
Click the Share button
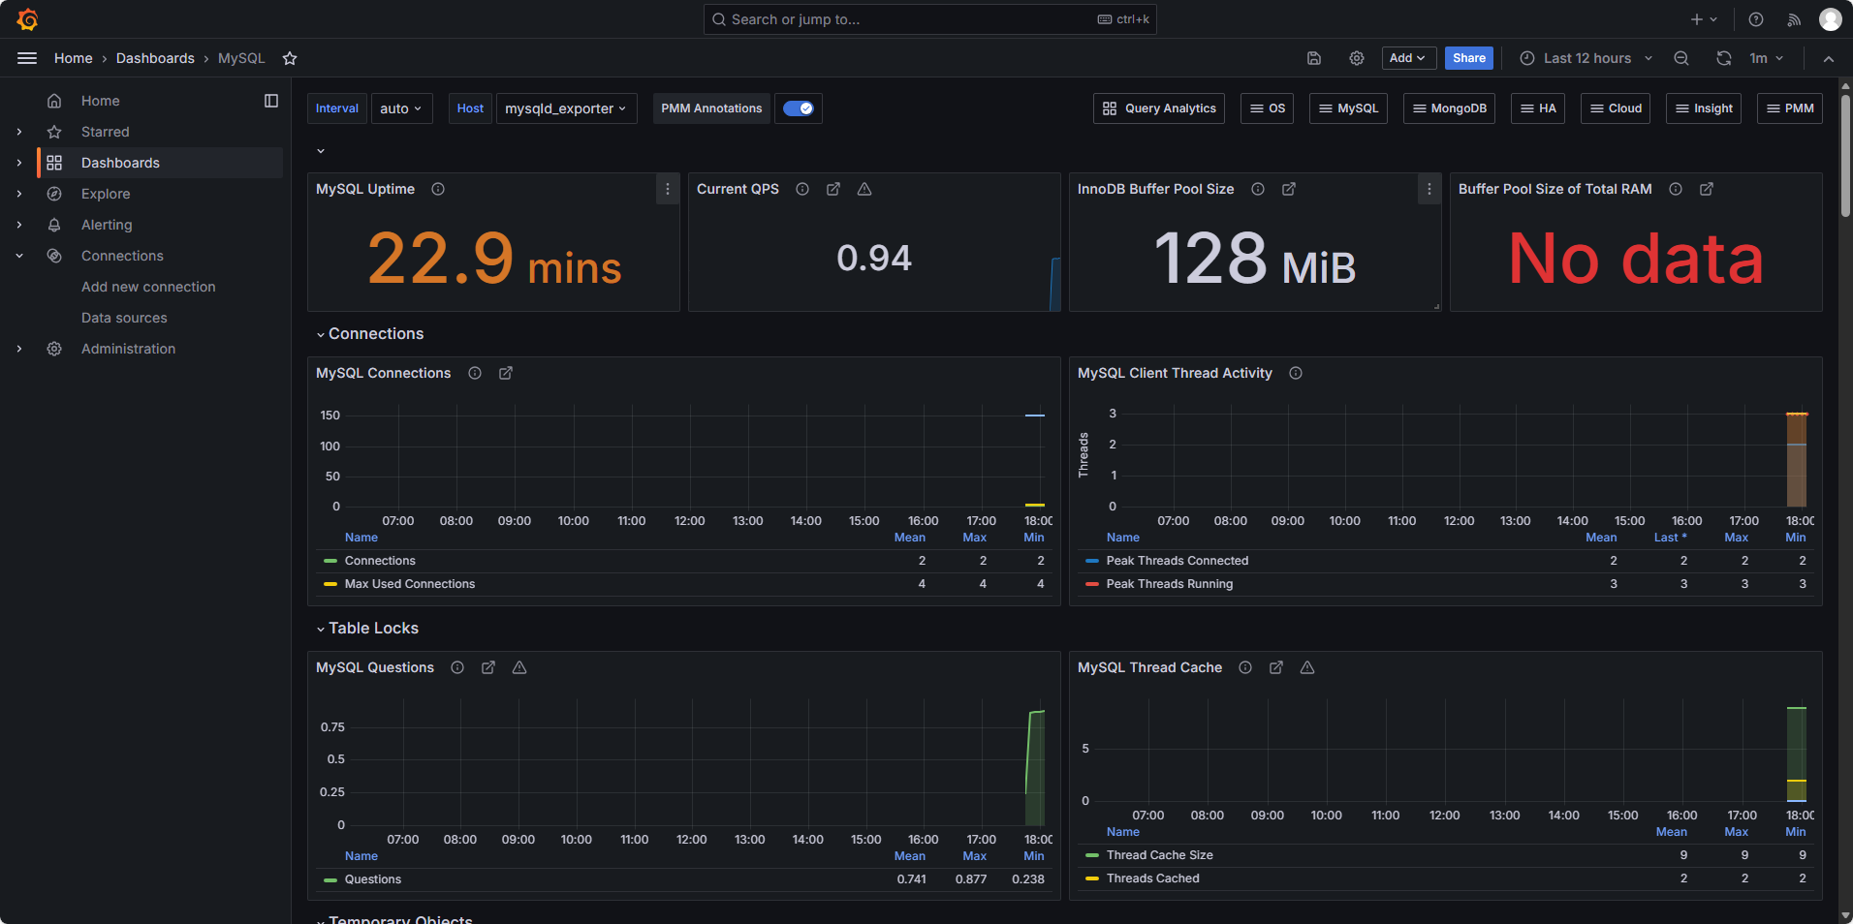point(1469,58)
